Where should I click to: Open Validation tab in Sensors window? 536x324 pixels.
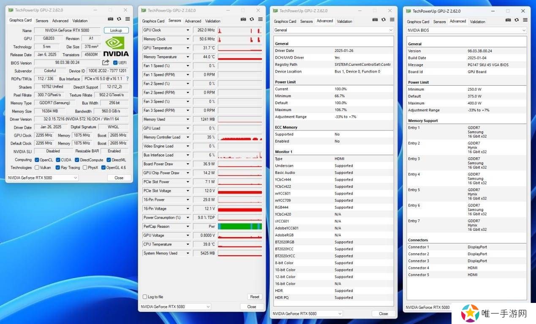coord(212,21)
